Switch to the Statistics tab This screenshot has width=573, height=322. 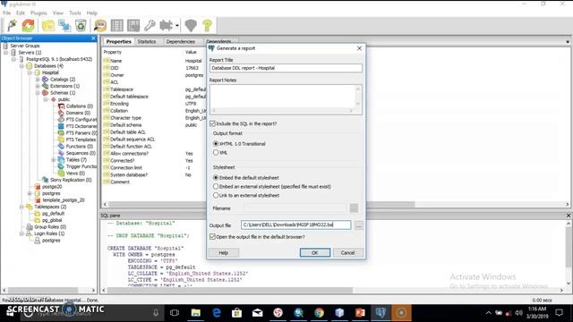click(x=147, y=42)
